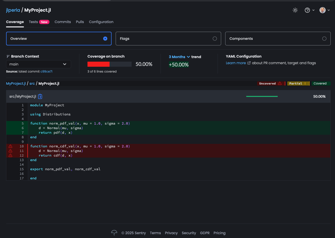Viewport: 335px width, 238px height.
Task: Open the Configuration tab
Action: point(101,22)
